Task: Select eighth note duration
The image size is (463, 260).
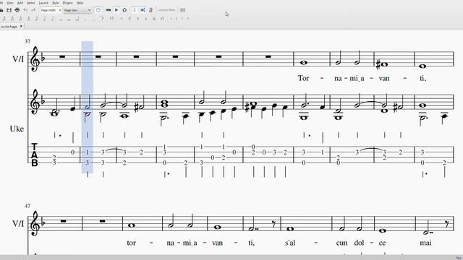Action: pyautogui.click(x=36, y=19)
